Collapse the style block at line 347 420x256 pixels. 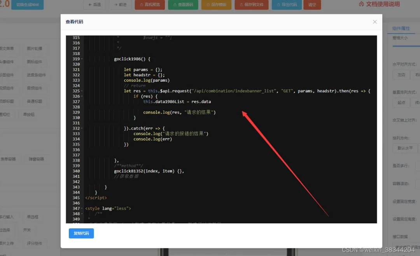tap(82, 208)
